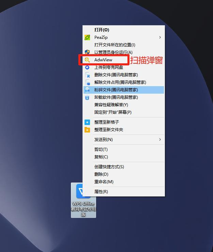
Task: Expand the PeaZip submenu arrow
Action: click(160, 37)
